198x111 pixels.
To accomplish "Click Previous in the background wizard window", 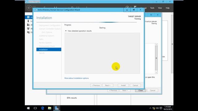I will coord(113,90).
